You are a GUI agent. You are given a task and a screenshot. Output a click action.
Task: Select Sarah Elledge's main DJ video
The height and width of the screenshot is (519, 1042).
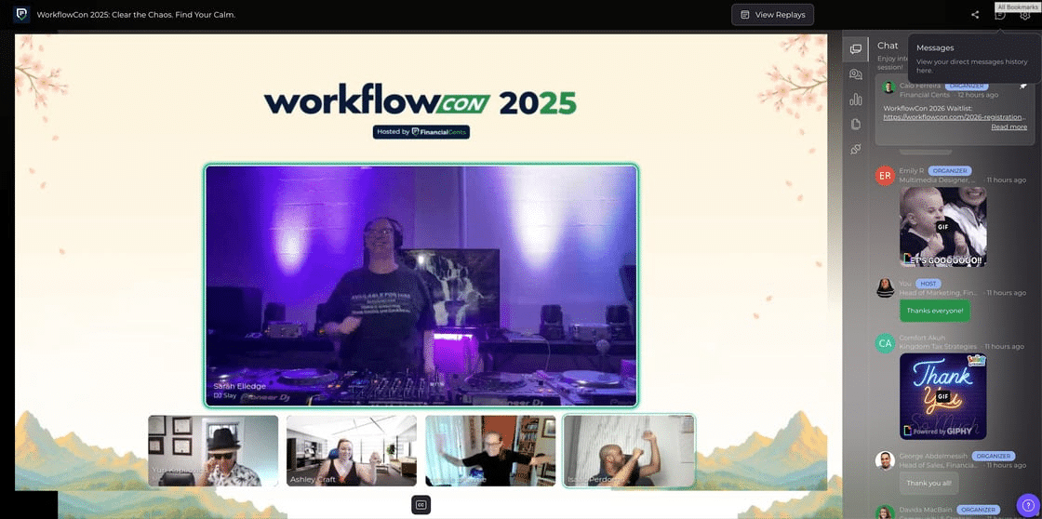point(421,286)
